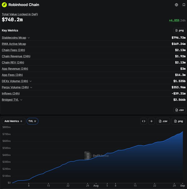Click the chart line peak near Sep
The image size is (187, 189).
click(x=183, y=132)
